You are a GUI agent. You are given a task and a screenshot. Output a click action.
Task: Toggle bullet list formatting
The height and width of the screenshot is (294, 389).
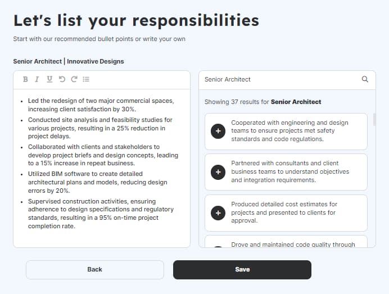86,79
